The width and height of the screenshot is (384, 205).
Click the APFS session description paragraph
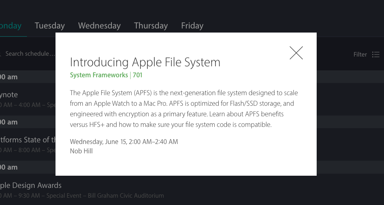tap(182, 109)
